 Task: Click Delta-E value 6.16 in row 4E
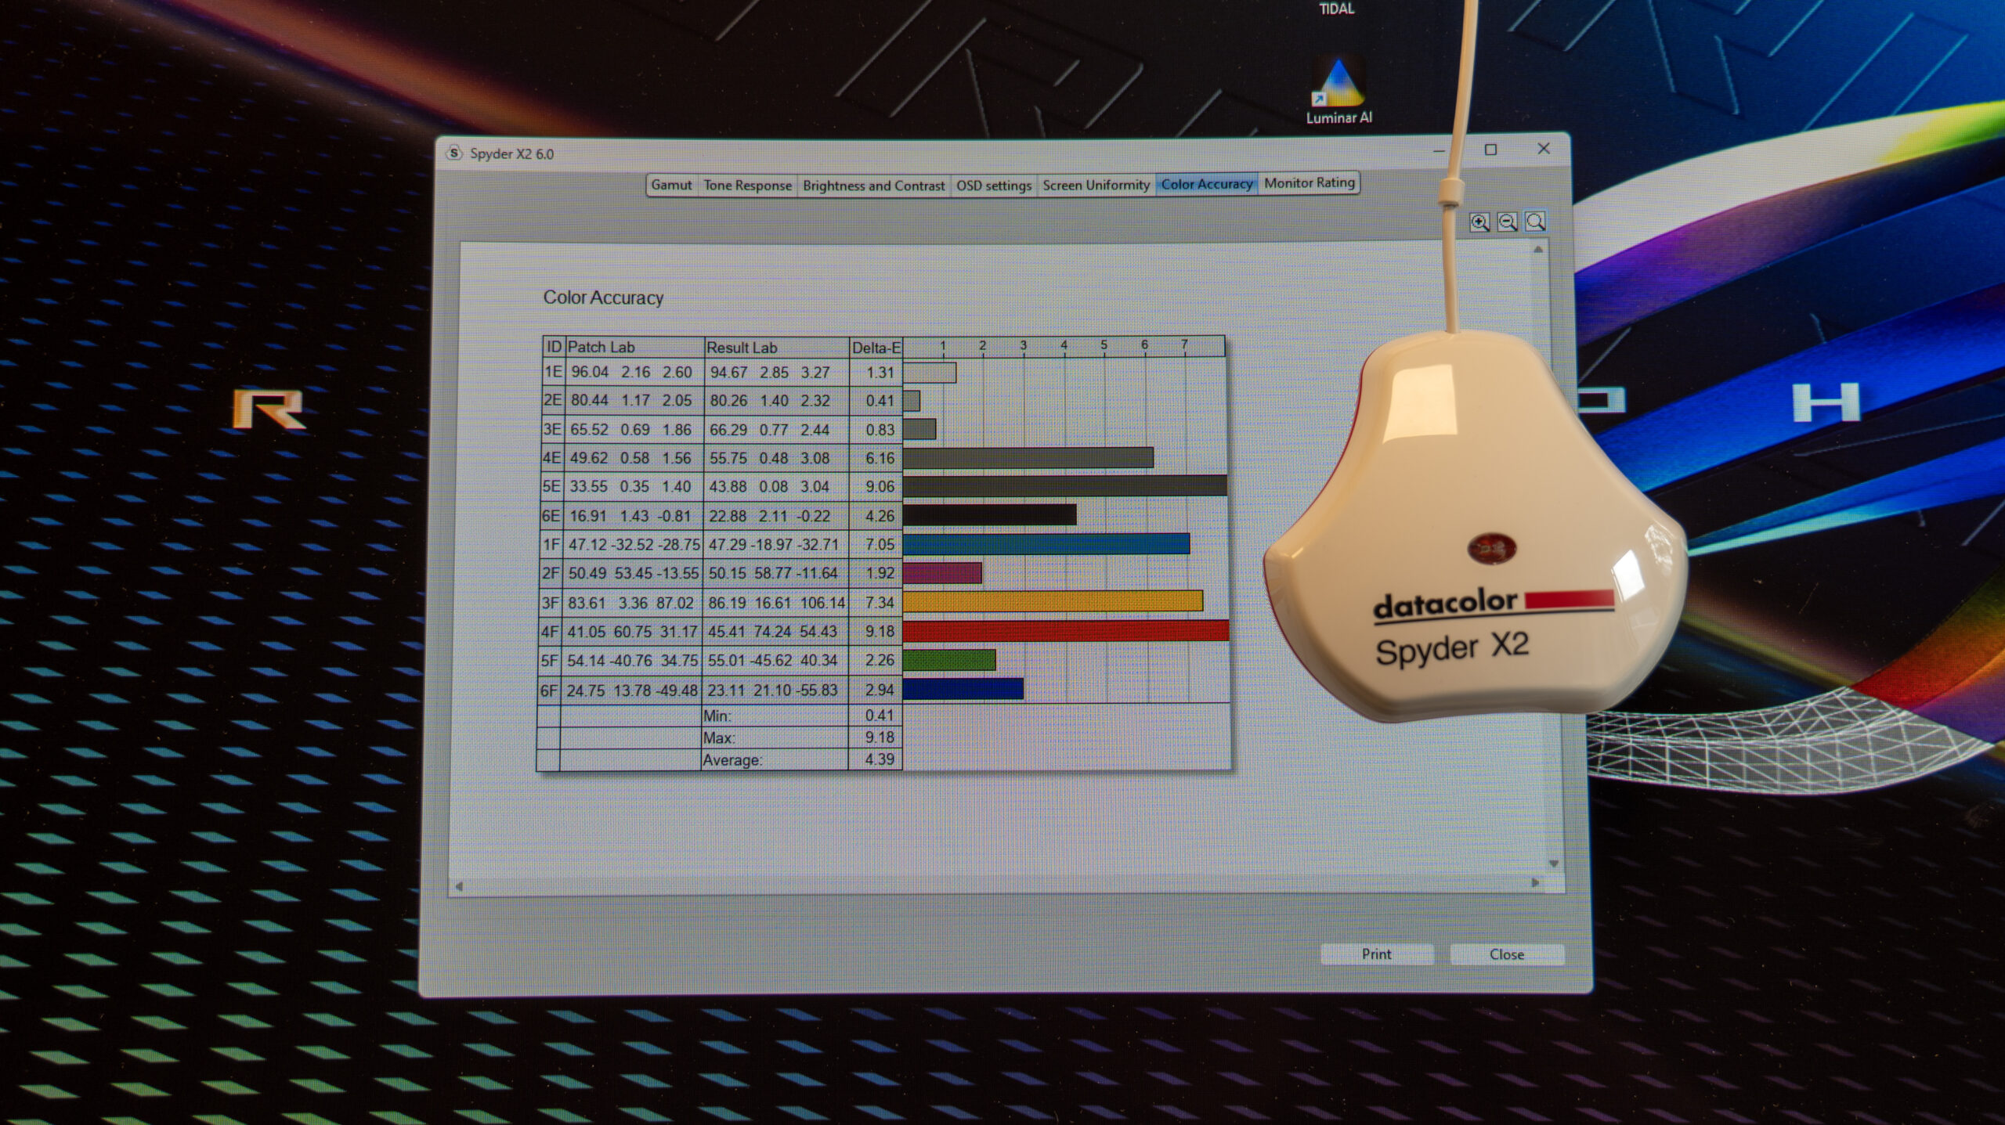[880, 458]
